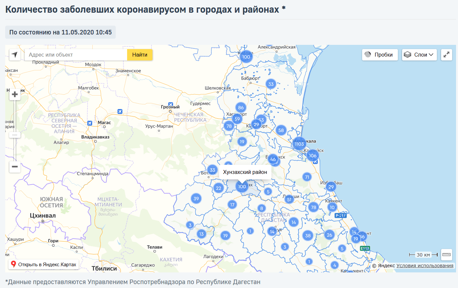The image size is (458, 288).
Task: Zoom in using the plus icon
Action: click(15, 94)
